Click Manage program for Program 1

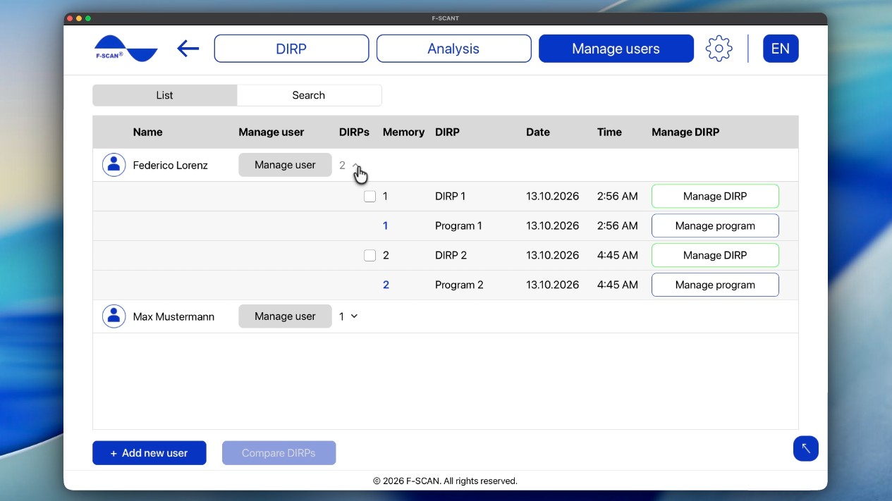click(x=715, y=226)
